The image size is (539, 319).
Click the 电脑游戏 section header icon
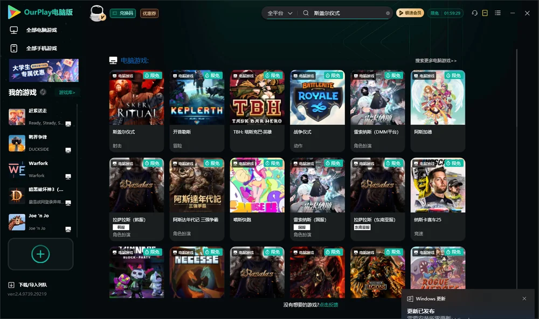click(x=113, y=60)
